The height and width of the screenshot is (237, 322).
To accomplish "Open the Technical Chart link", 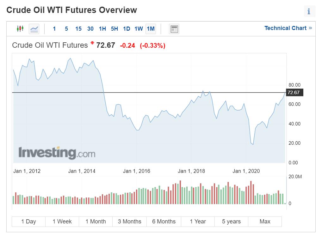I will (x=286, y=28).
